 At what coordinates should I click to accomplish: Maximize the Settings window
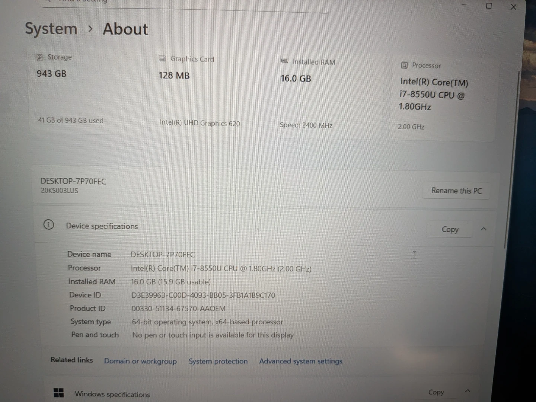click(489, 6)
